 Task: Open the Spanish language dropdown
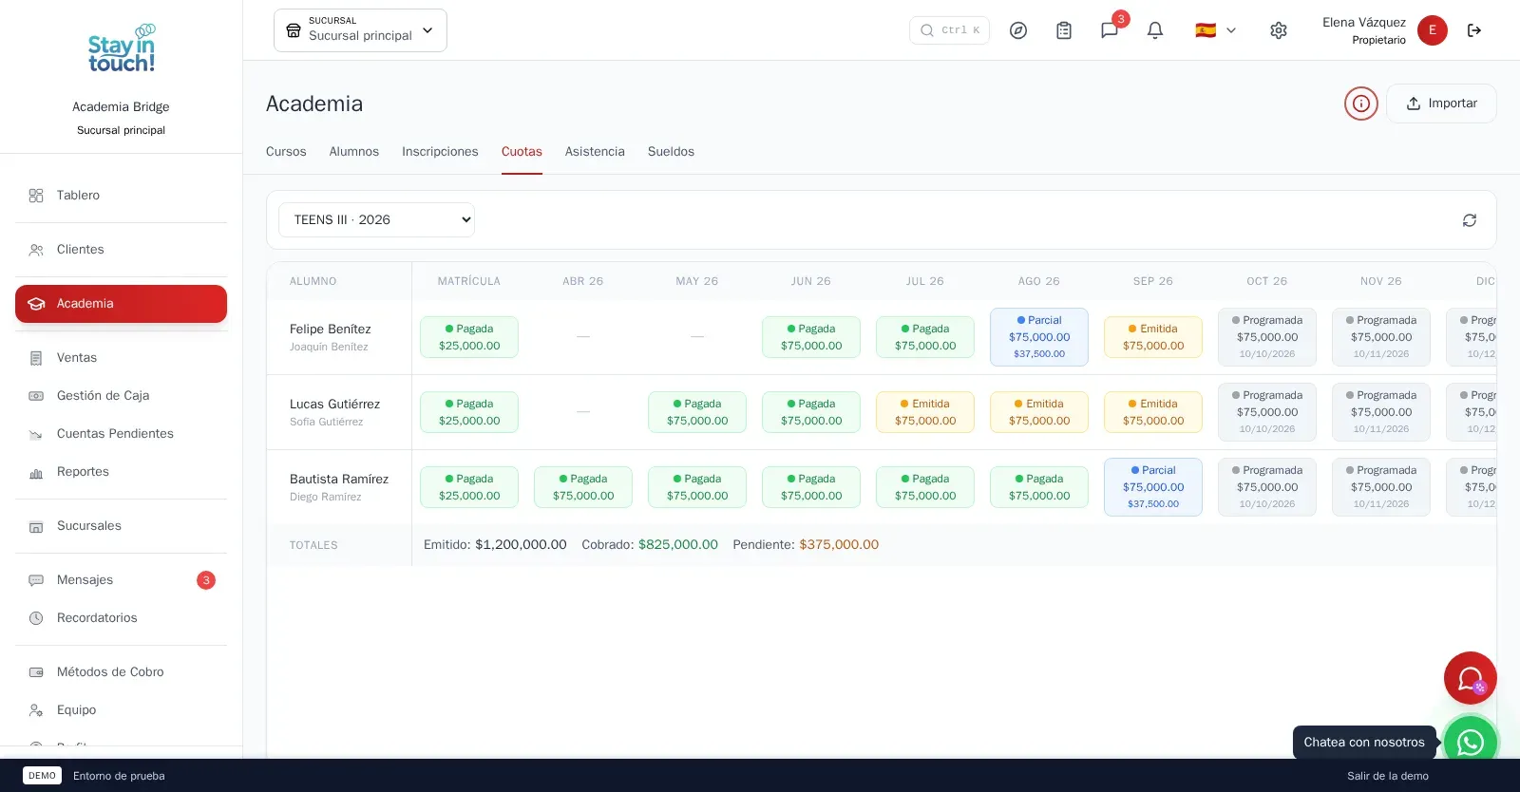(1216, 30)
